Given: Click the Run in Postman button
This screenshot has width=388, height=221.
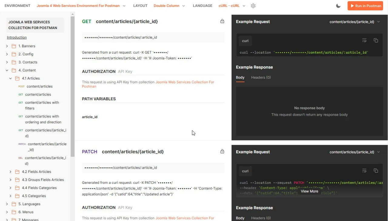Looking at the screenshot, I should pyautogui.click(x=365, y=6).
